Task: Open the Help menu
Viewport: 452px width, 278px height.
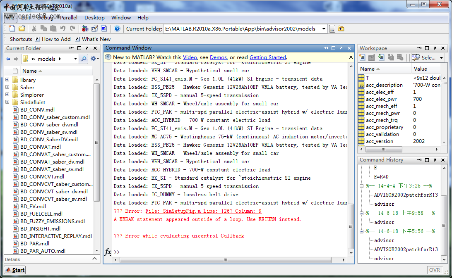Action: (x=143, y=17)
